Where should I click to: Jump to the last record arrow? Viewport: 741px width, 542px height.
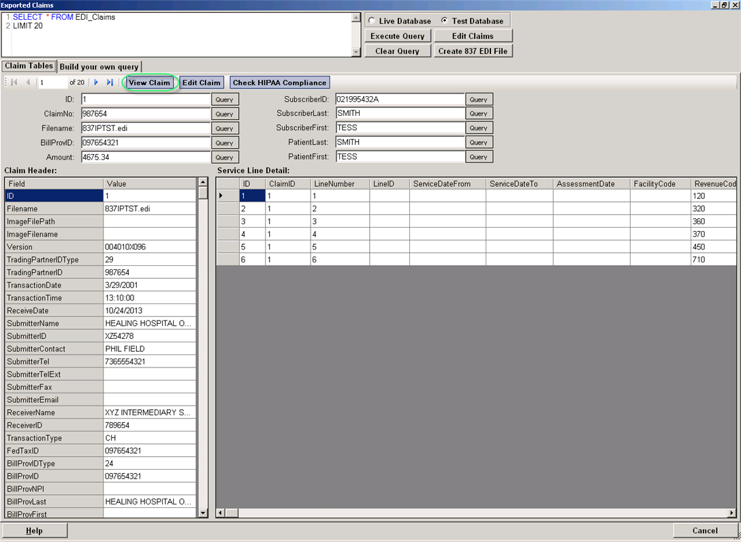click(110, 82)
